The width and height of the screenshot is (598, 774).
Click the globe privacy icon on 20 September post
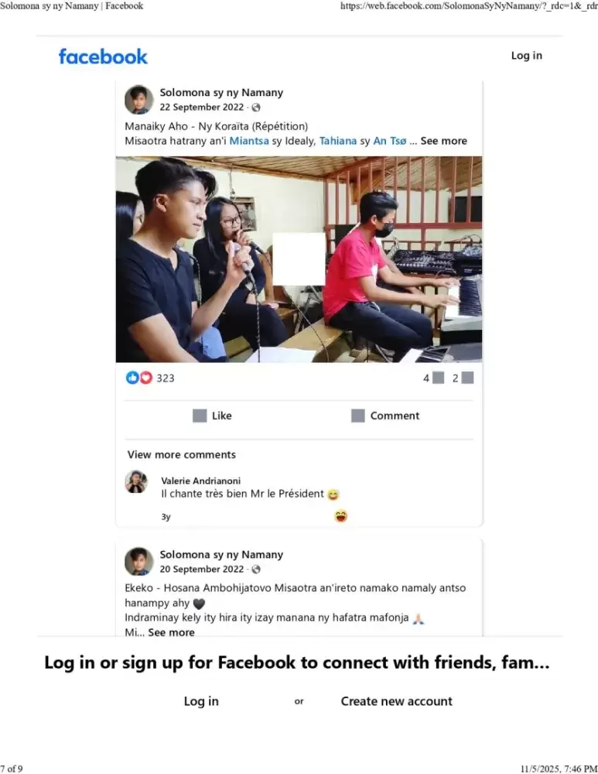256,569
